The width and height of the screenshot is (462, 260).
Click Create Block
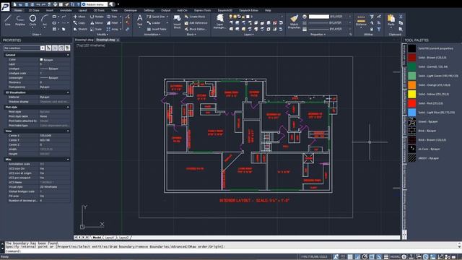pos(195,17)
